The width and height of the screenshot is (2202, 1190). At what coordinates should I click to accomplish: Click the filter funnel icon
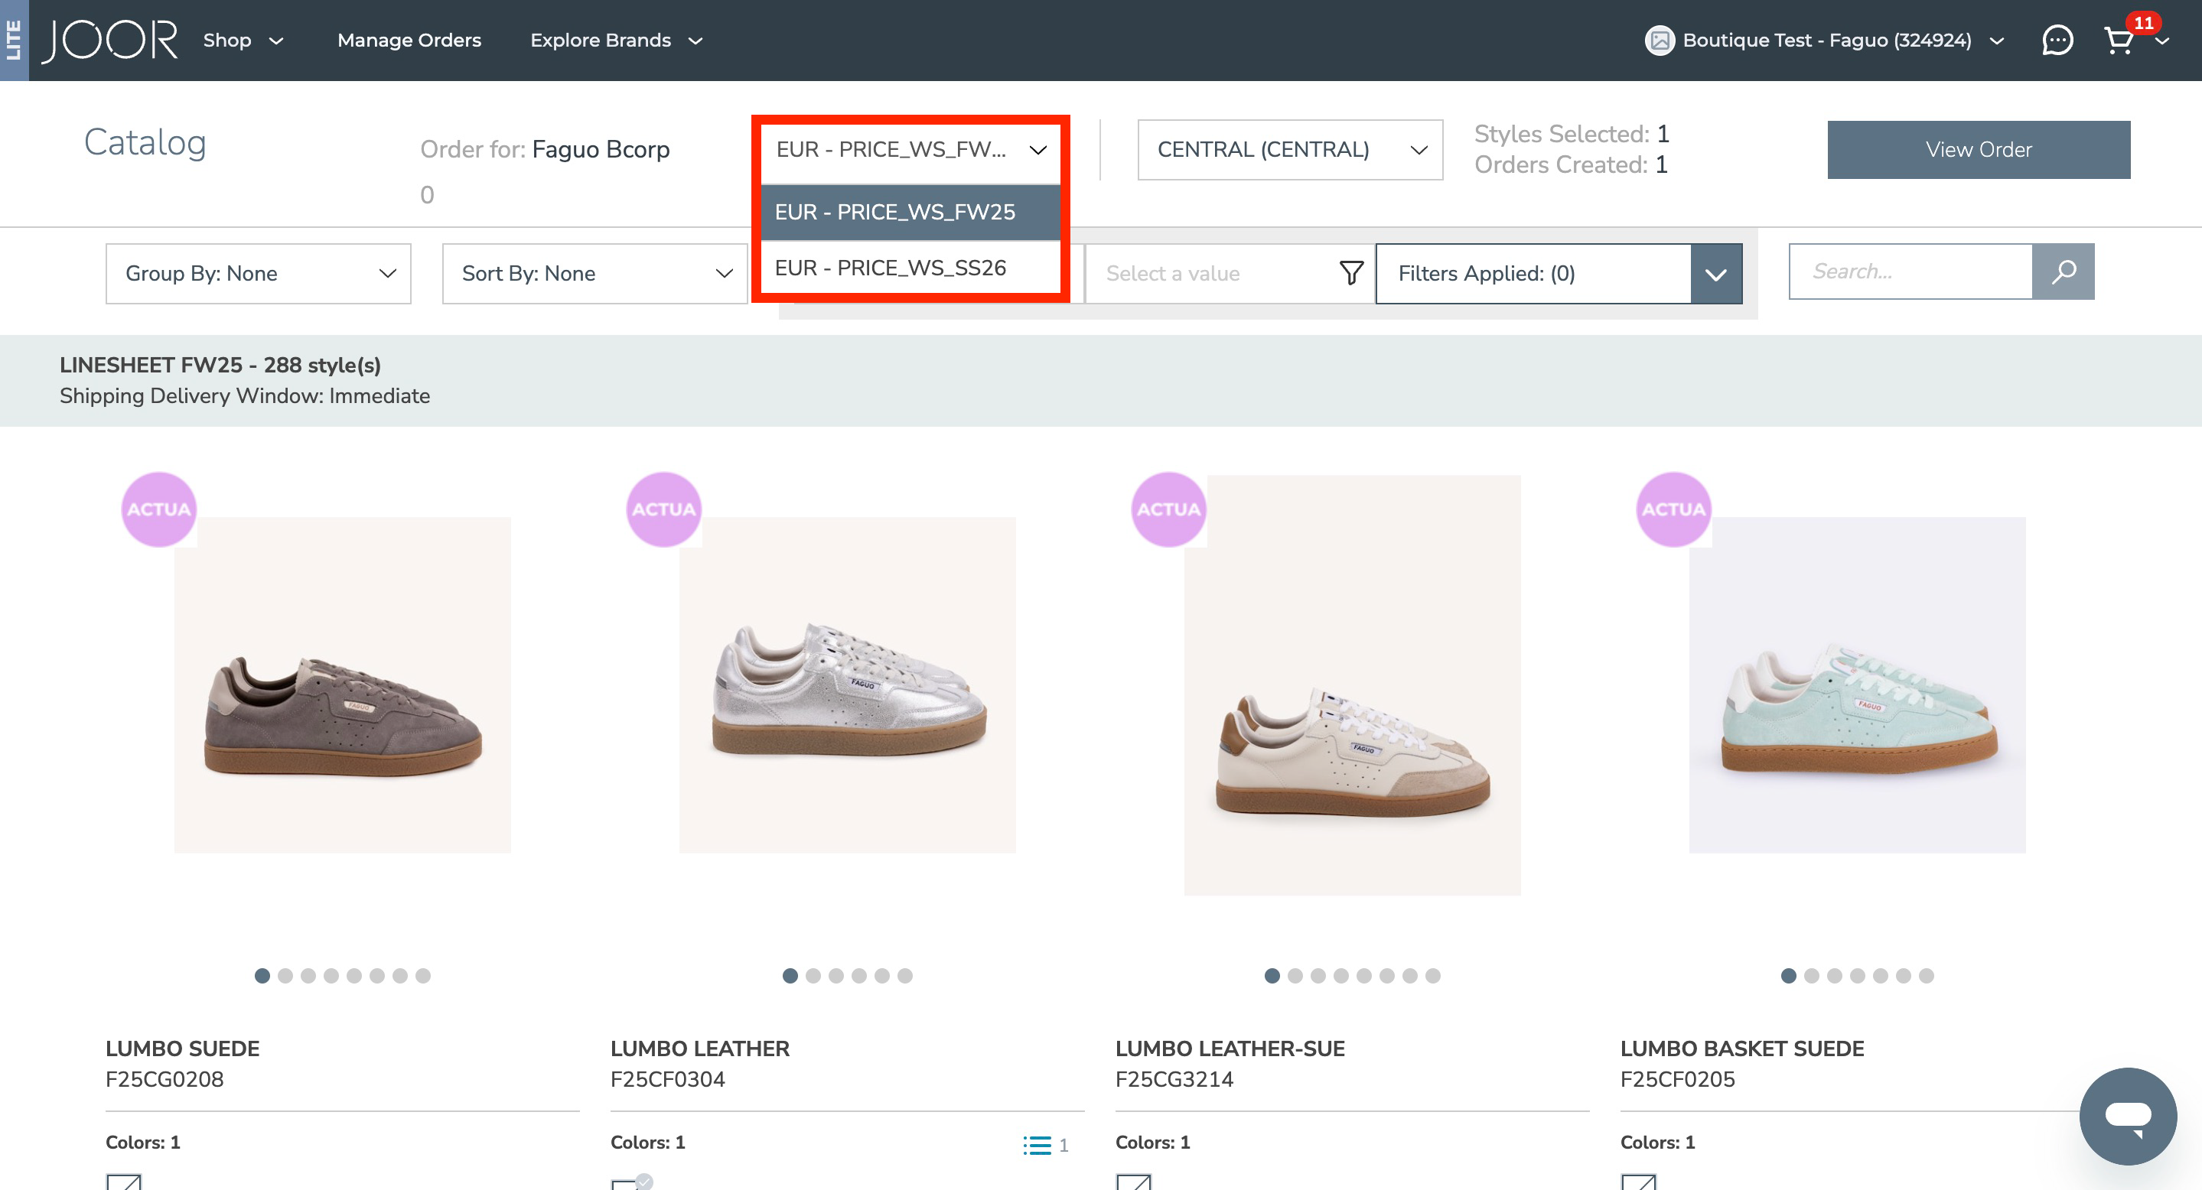(x=1350, y=273)
